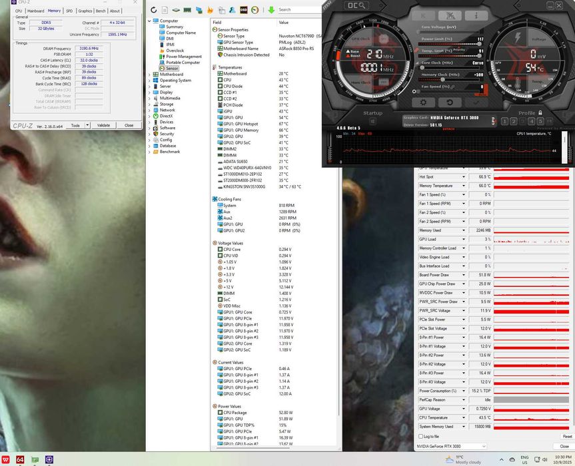The width and height of the screenshot is (575, 466).
Task: Open the CPU-Z Tools dropdown arrow
Action: click(87, 125)
